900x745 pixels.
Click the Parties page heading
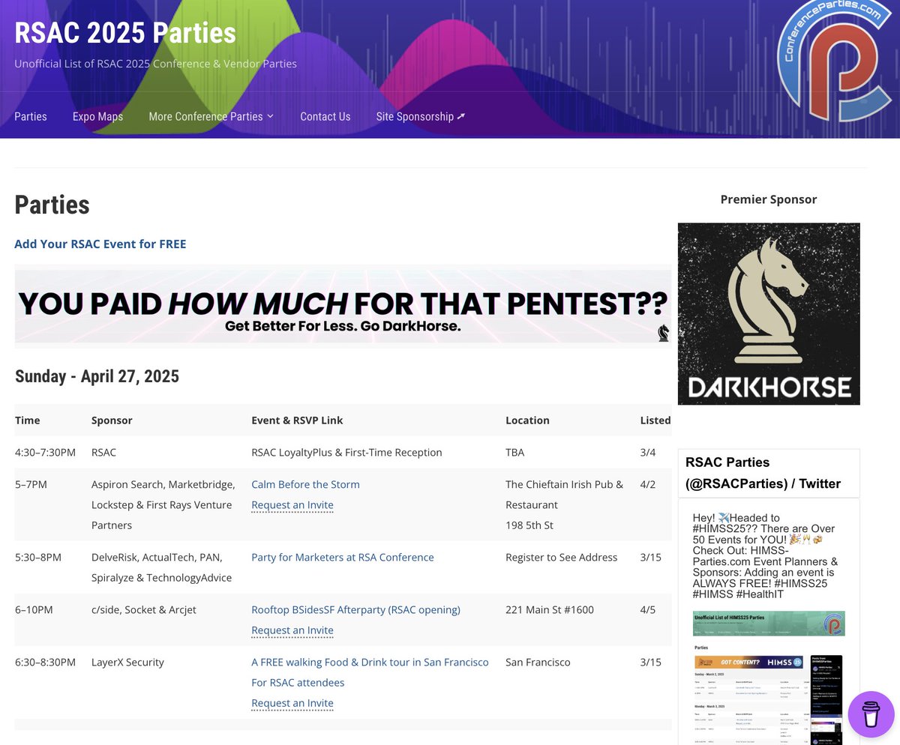point(52,205)
